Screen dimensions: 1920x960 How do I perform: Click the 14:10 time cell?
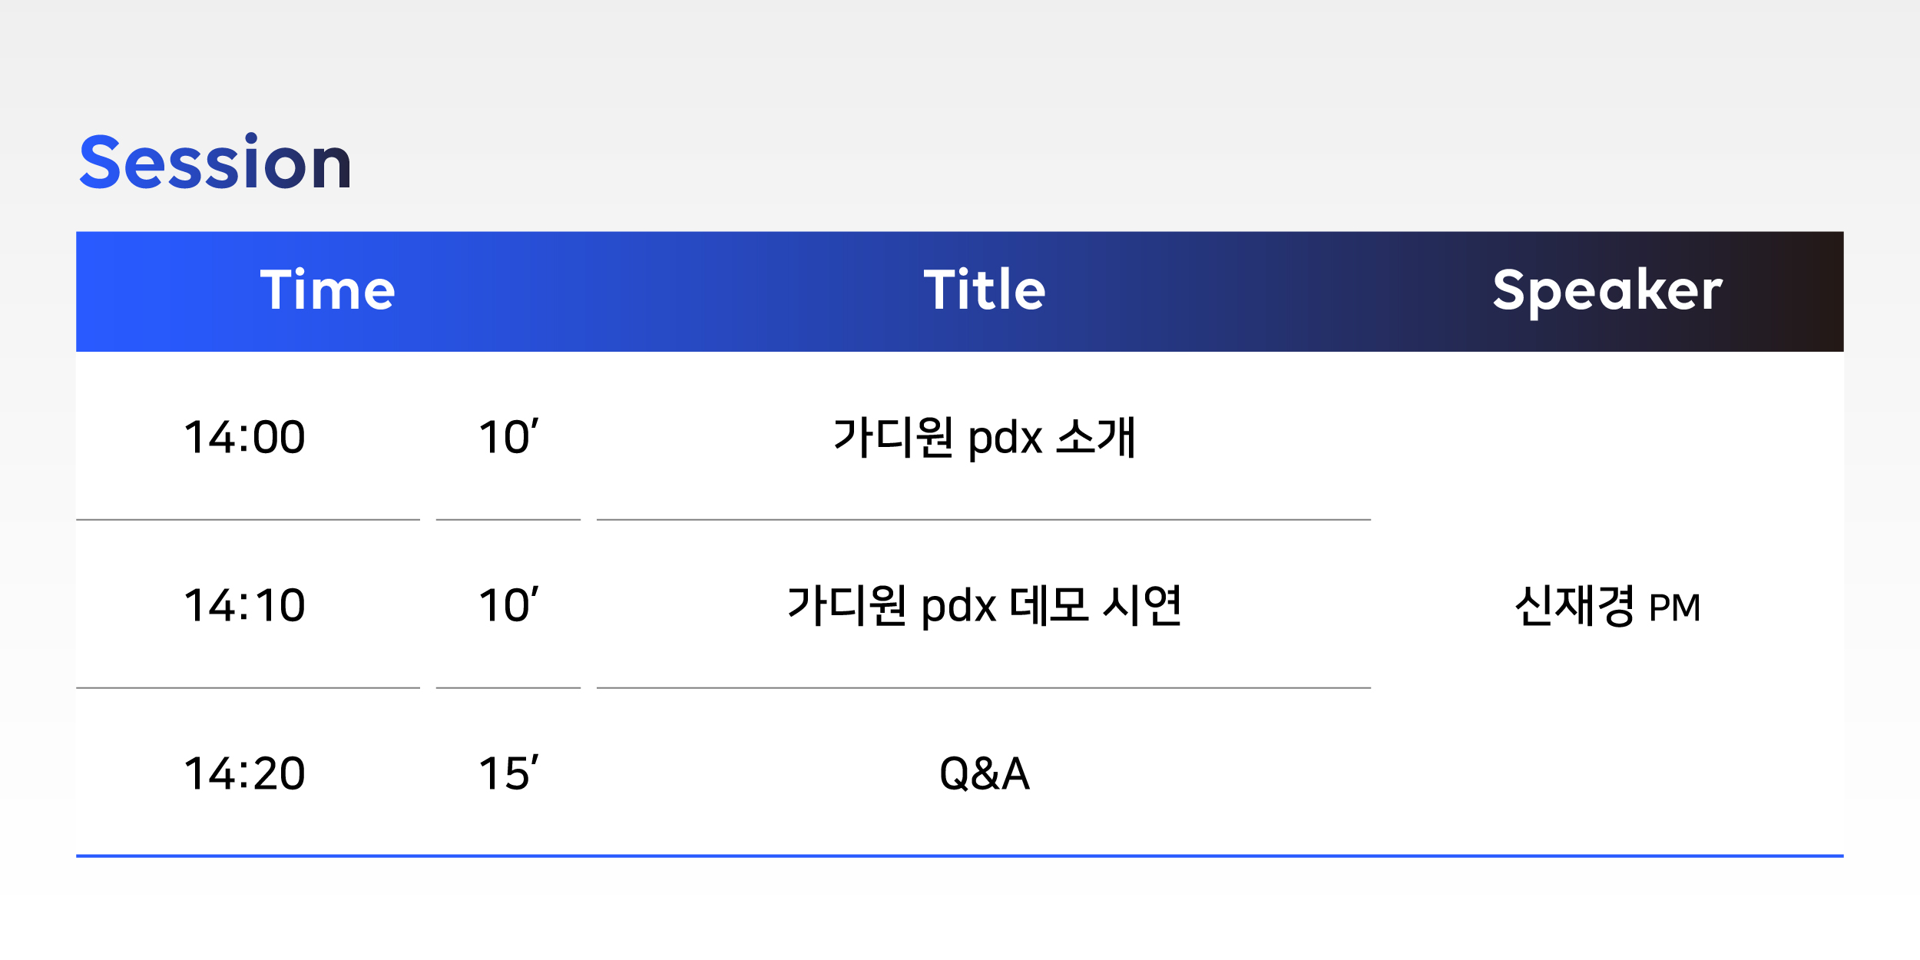pyautogui.click(x=245, y=605)
